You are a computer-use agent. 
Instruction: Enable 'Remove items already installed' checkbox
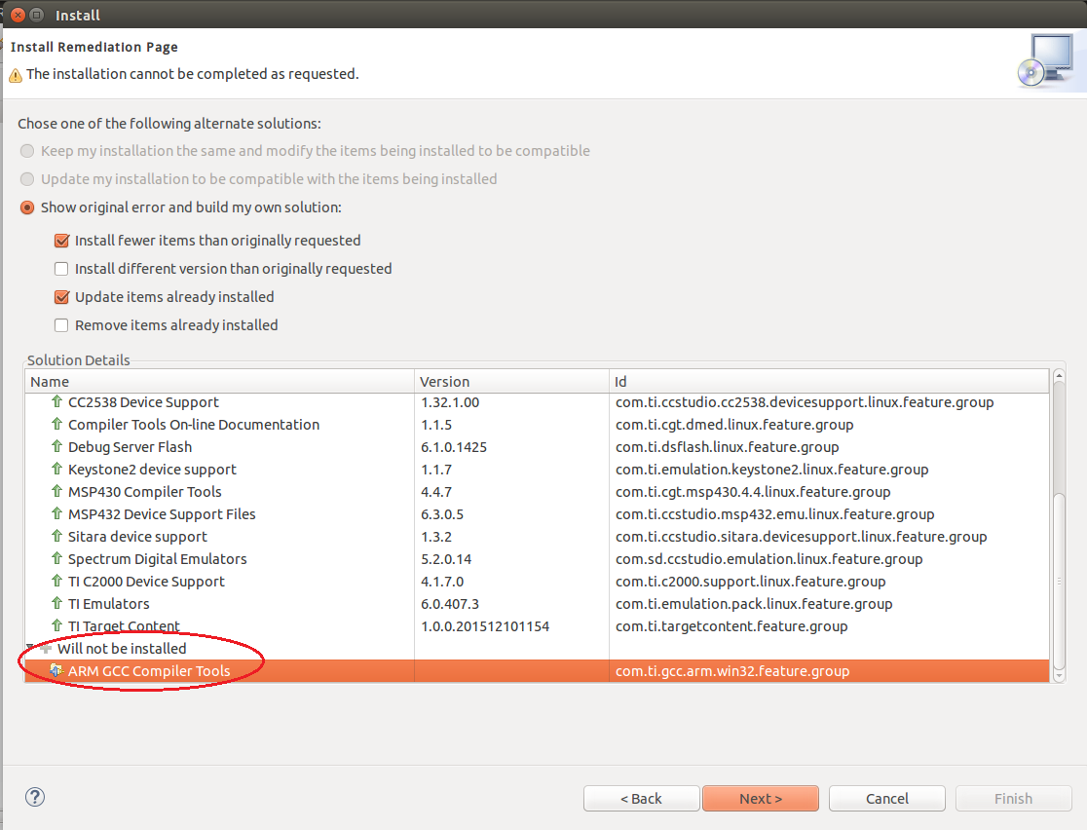coord(61,325)
